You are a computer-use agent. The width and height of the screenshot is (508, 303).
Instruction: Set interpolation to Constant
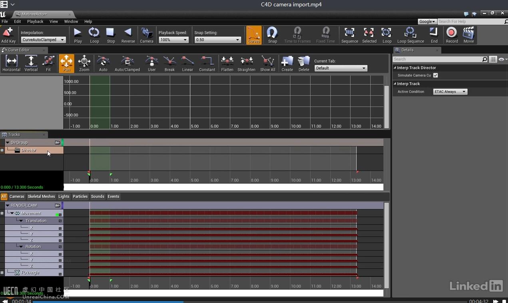[207, 64]
